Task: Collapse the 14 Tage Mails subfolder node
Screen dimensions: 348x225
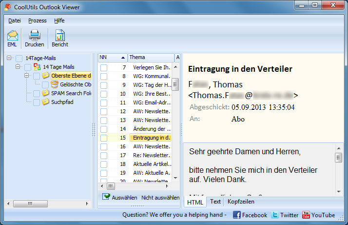Action: (x=19, y=67)
